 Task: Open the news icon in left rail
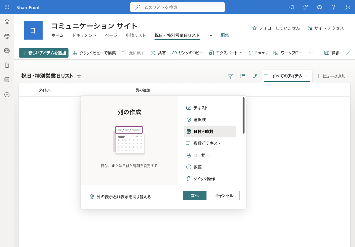click(x=7, y=51)
